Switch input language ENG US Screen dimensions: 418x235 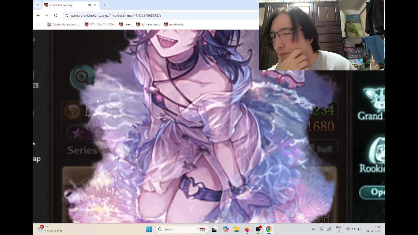(x=338, y=229)
